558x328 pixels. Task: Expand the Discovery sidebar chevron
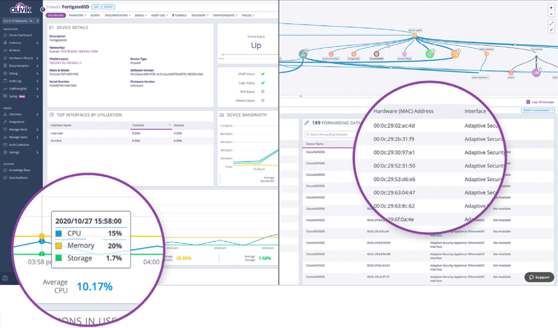(x=37, y=114)
